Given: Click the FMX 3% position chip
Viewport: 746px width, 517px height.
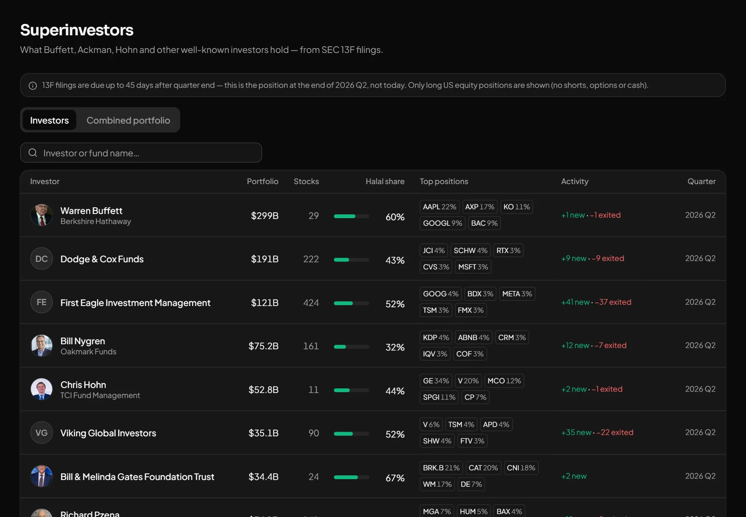Looking at the screenshot, I should (x=470, y=310).
